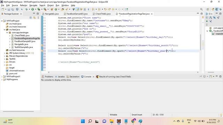Open a terminal from the toolbar
This screenshot has width=223, height=125.
click(x=17, y=9)
